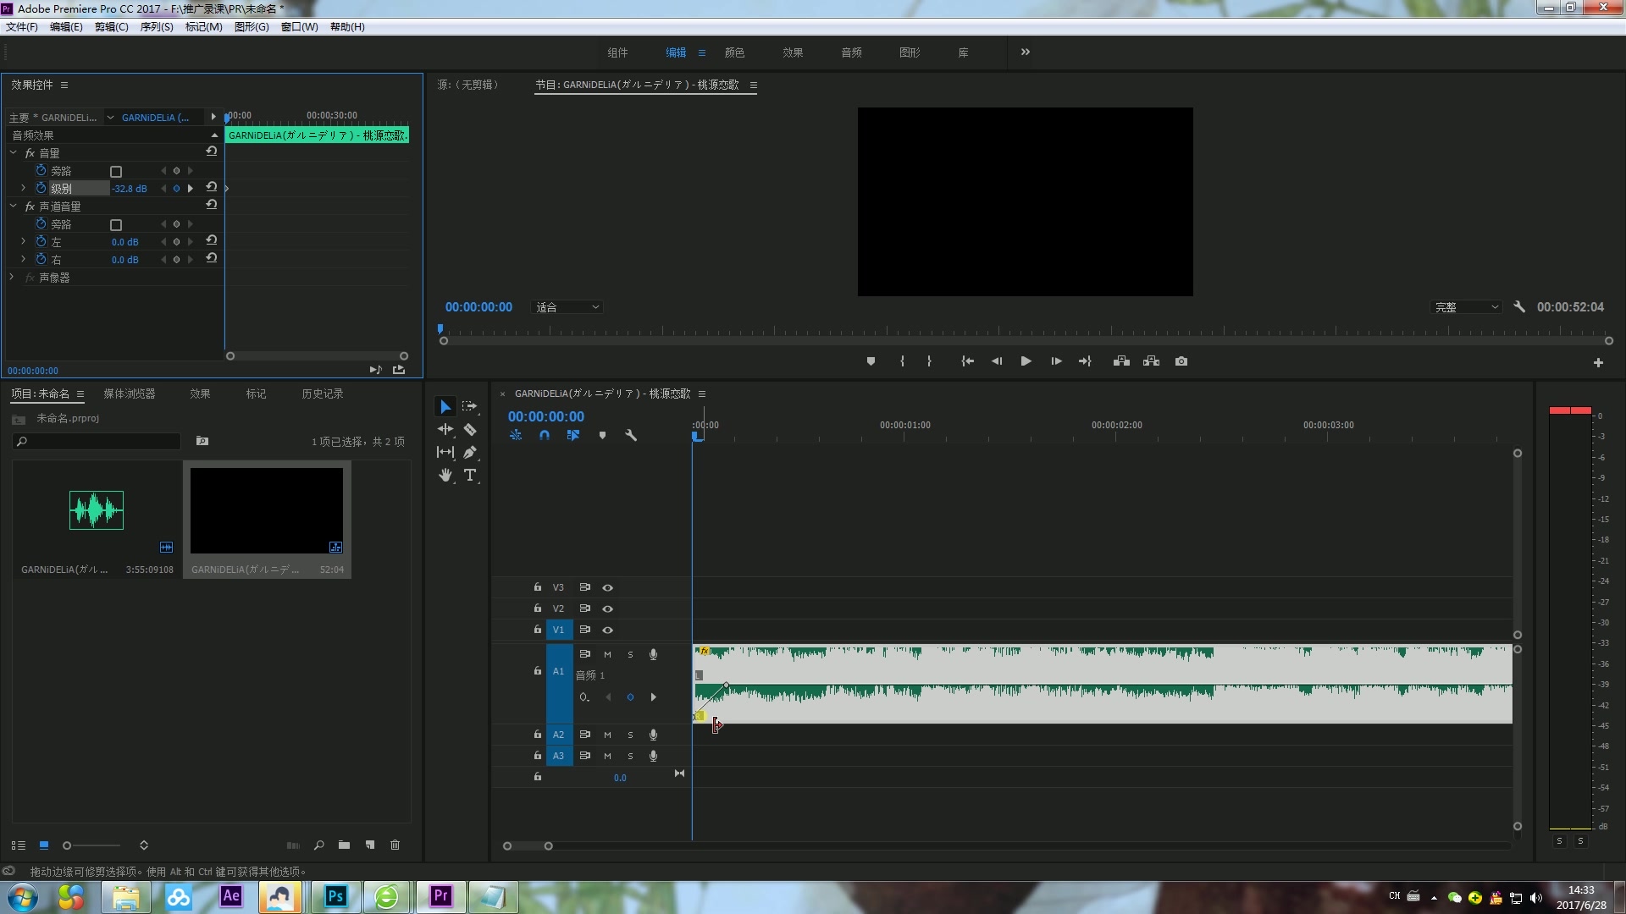Open the 序列(S) menu
Image resolution: width=1626 pixels, height=914 pixels.
tap(157, 27)
